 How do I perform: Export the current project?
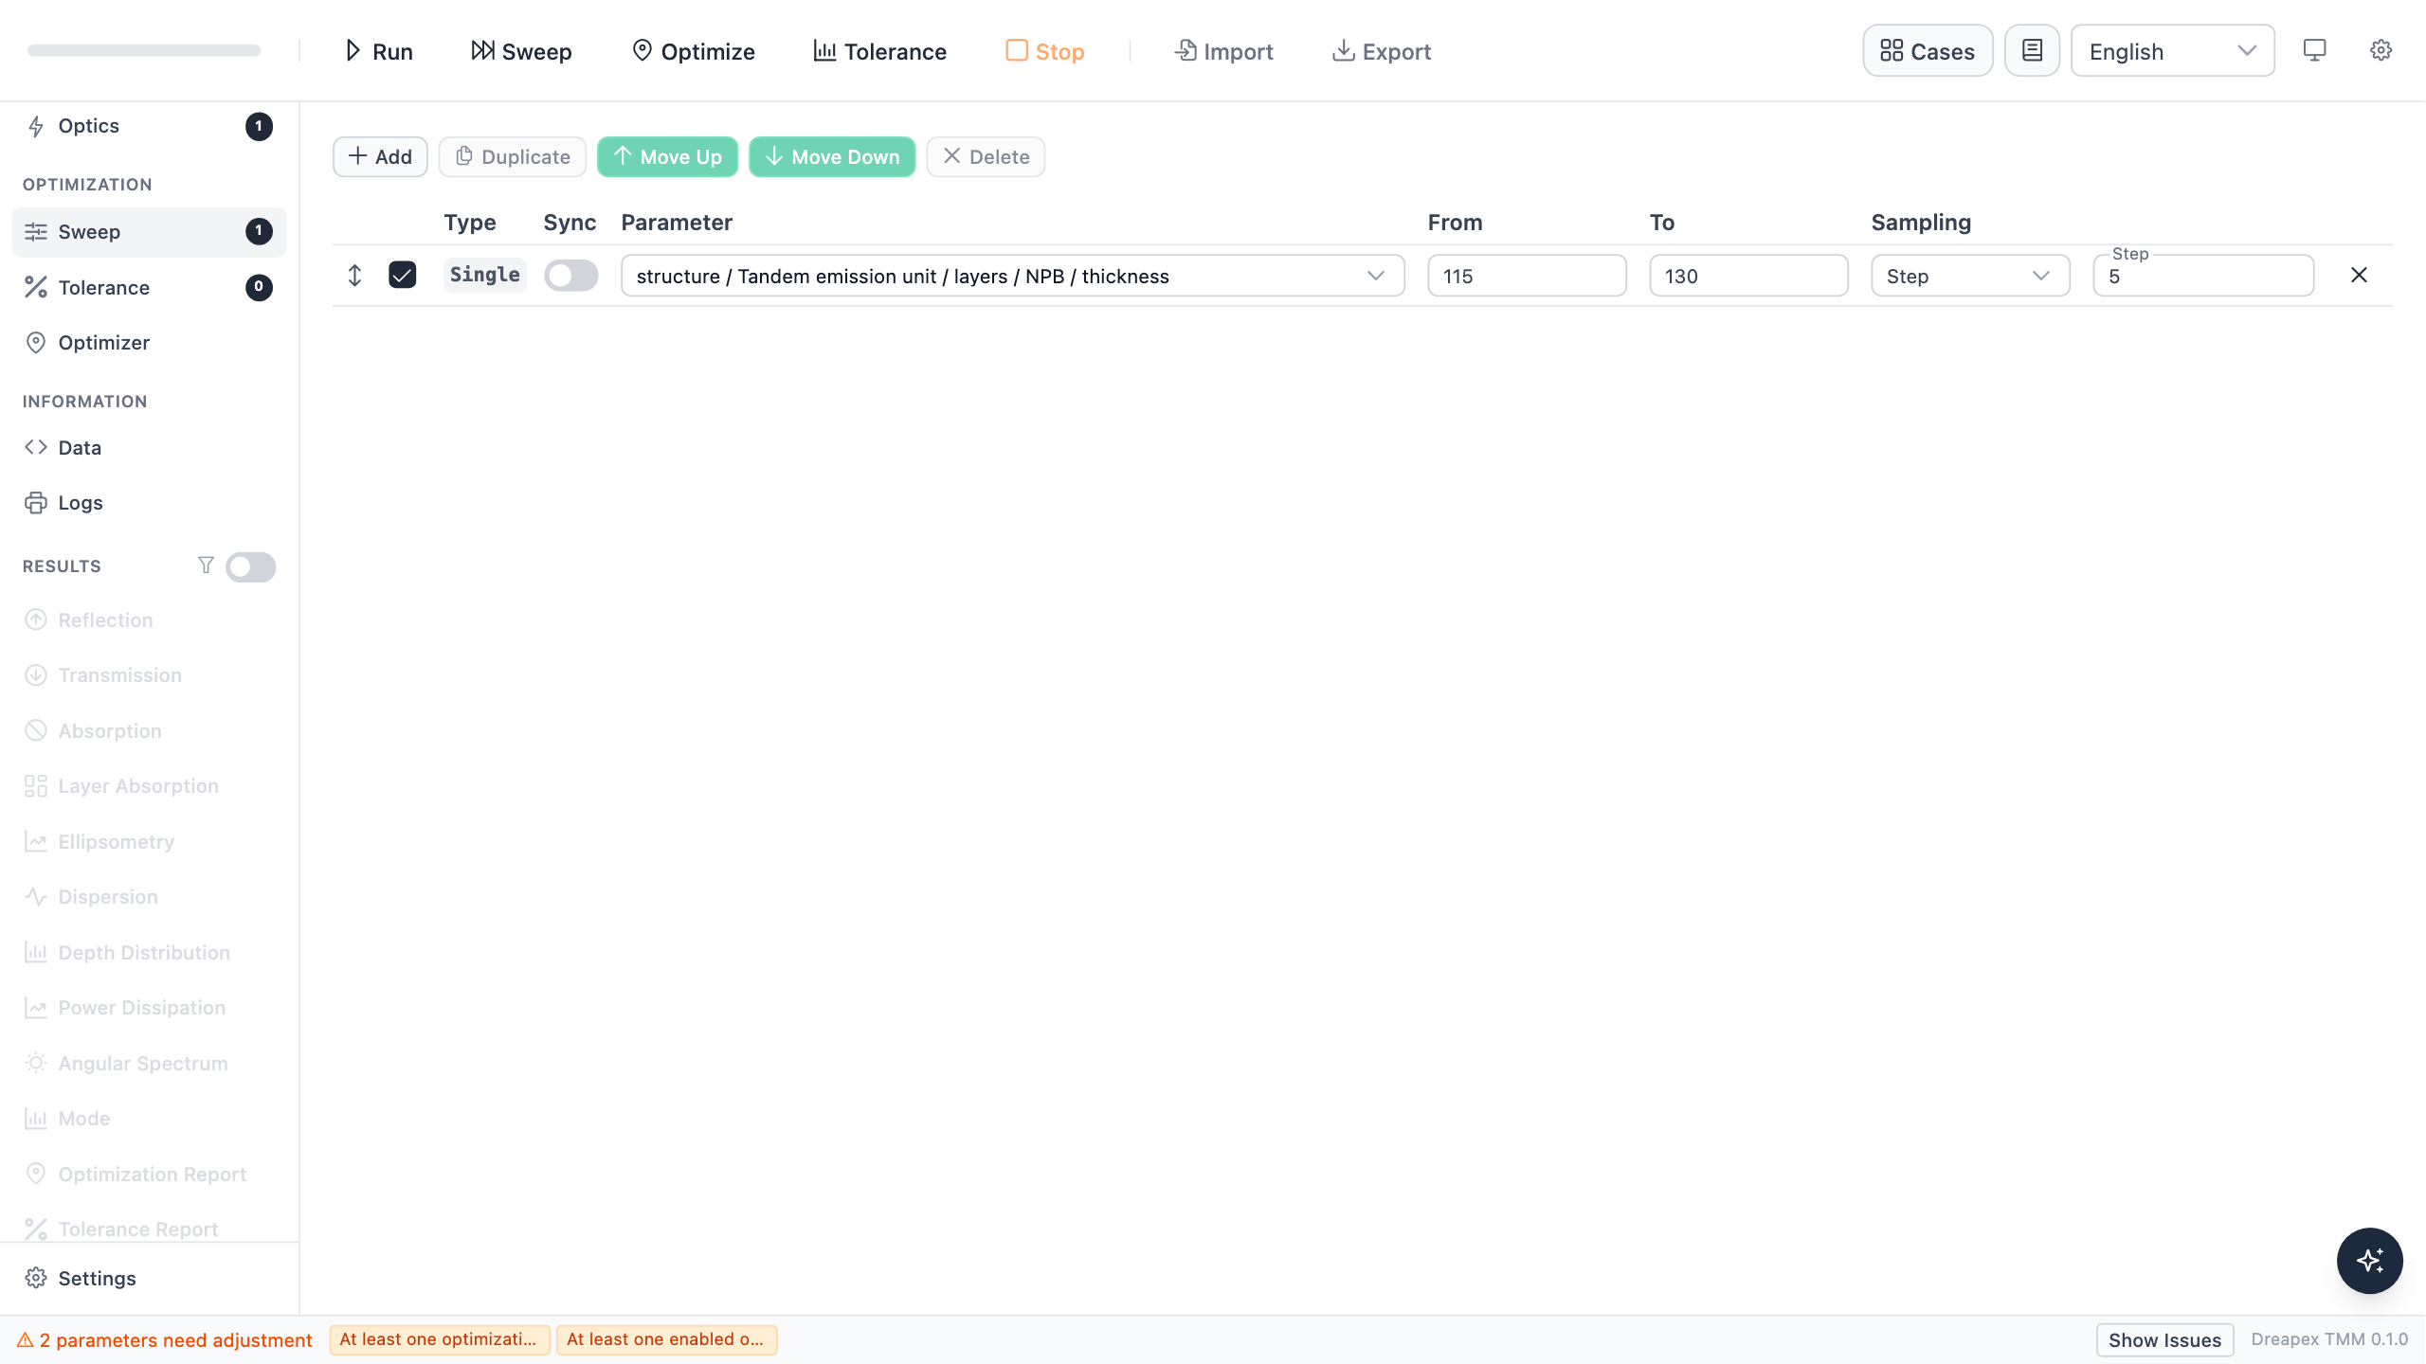point(1382,51)
